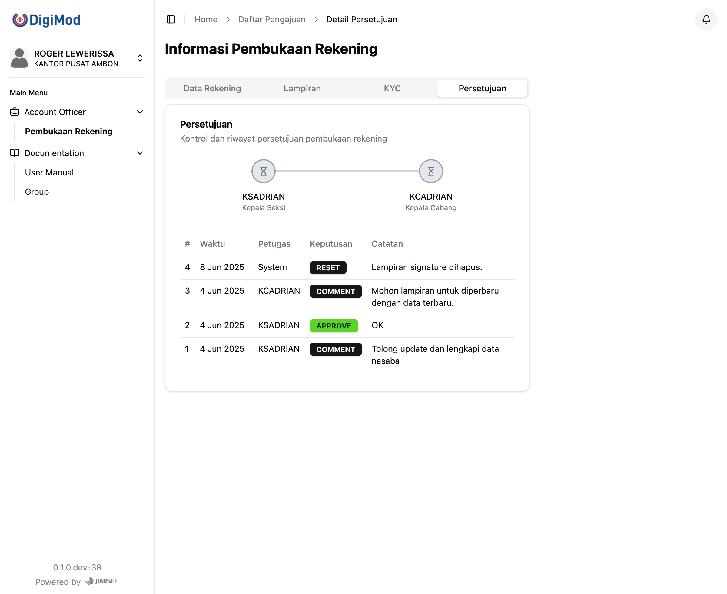Switch to the Lampiran tab

(302, 88)
